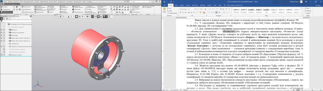The image size is (323, 91).
Task: Expand Кольцо монтажное node in tree
Action: click(8, 33)
